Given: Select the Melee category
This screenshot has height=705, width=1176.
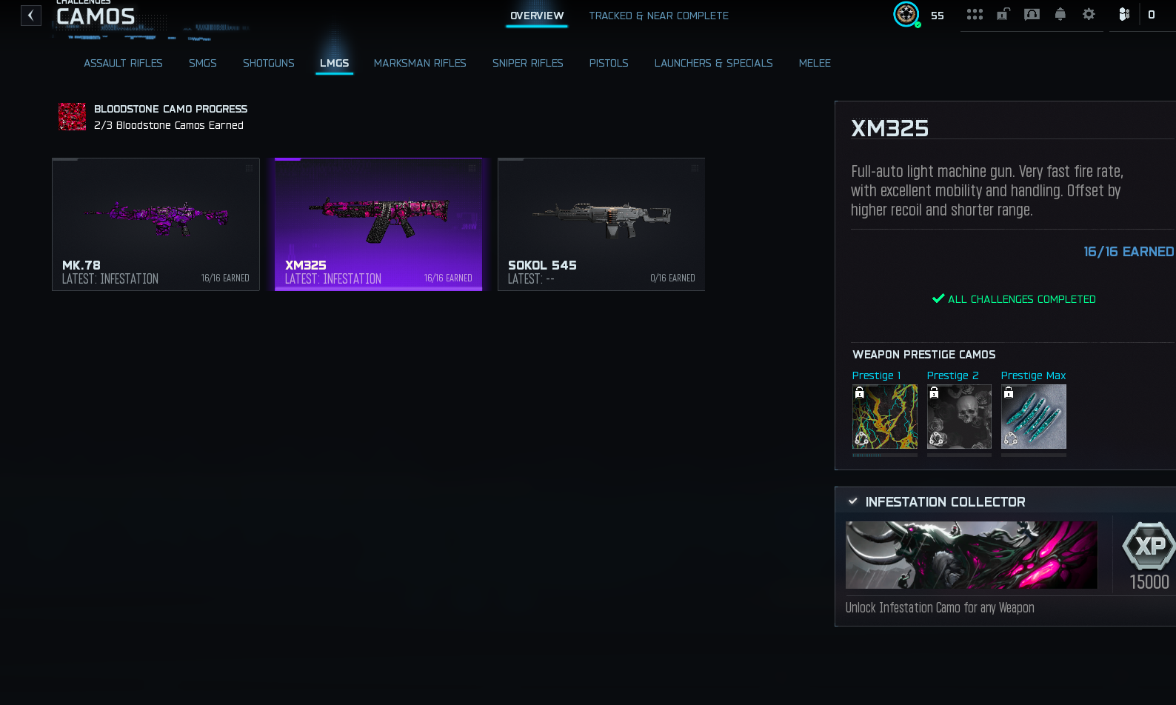Looking at the screenshot, I should coord(815,63).
